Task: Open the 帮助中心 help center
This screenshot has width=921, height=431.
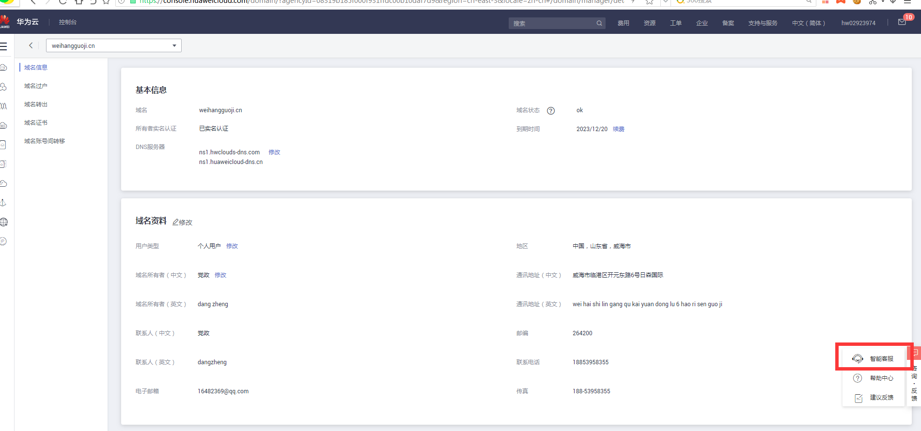Action: pyautogui.click(x=873, y=378)
